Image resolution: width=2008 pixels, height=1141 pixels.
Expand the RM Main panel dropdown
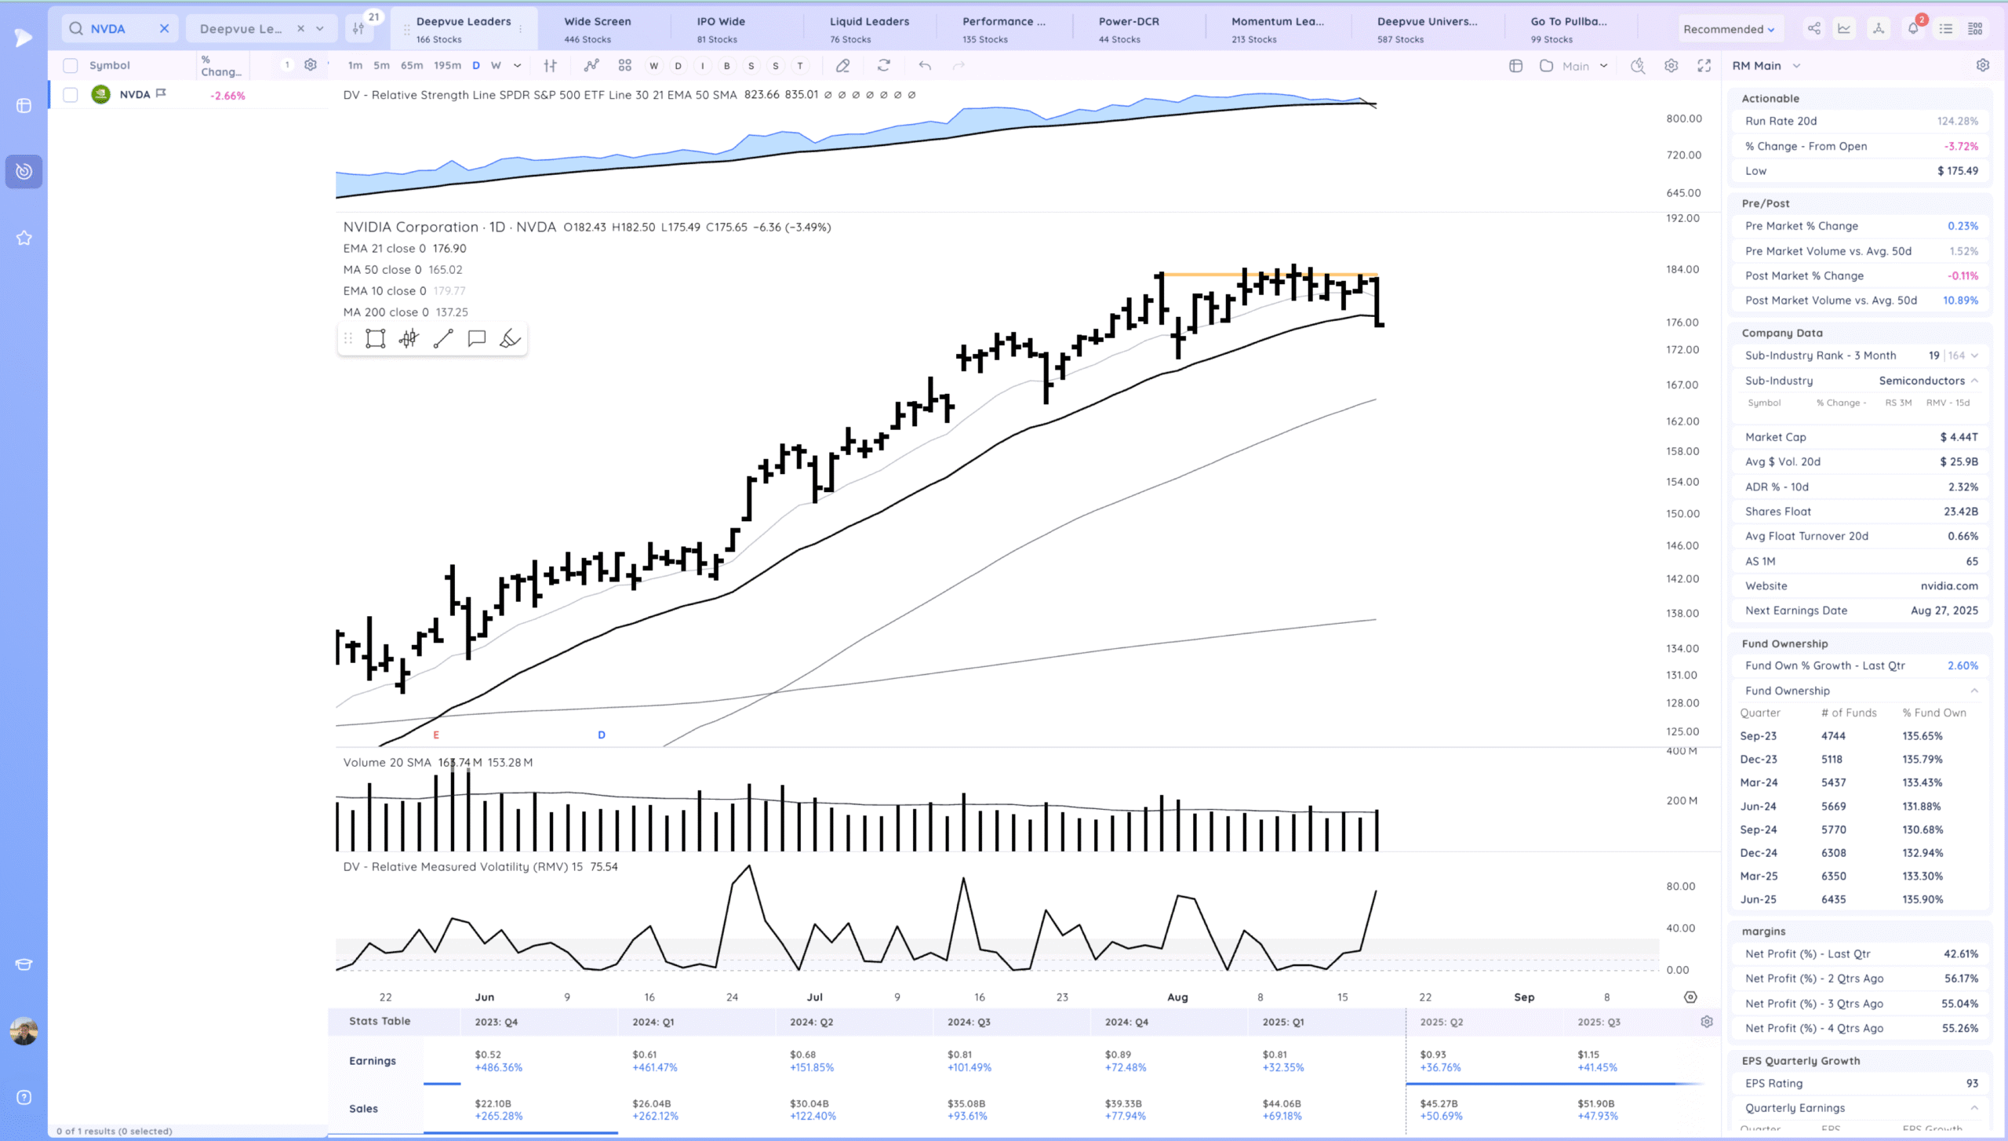pos(1797,66)
